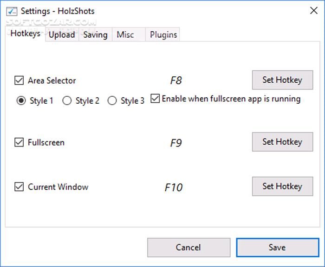Choose the Style 2 radio option
325x267 pixels.
point(67,101)
